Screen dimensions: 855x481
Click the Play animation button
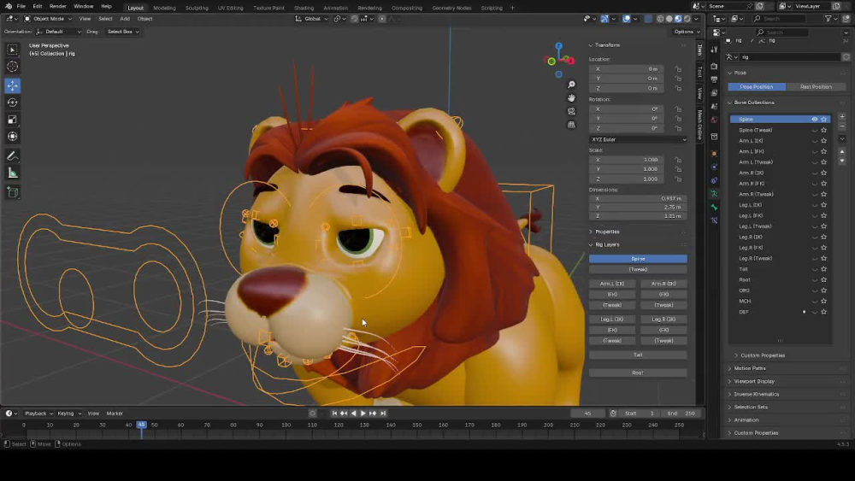[x=363, y=414]
